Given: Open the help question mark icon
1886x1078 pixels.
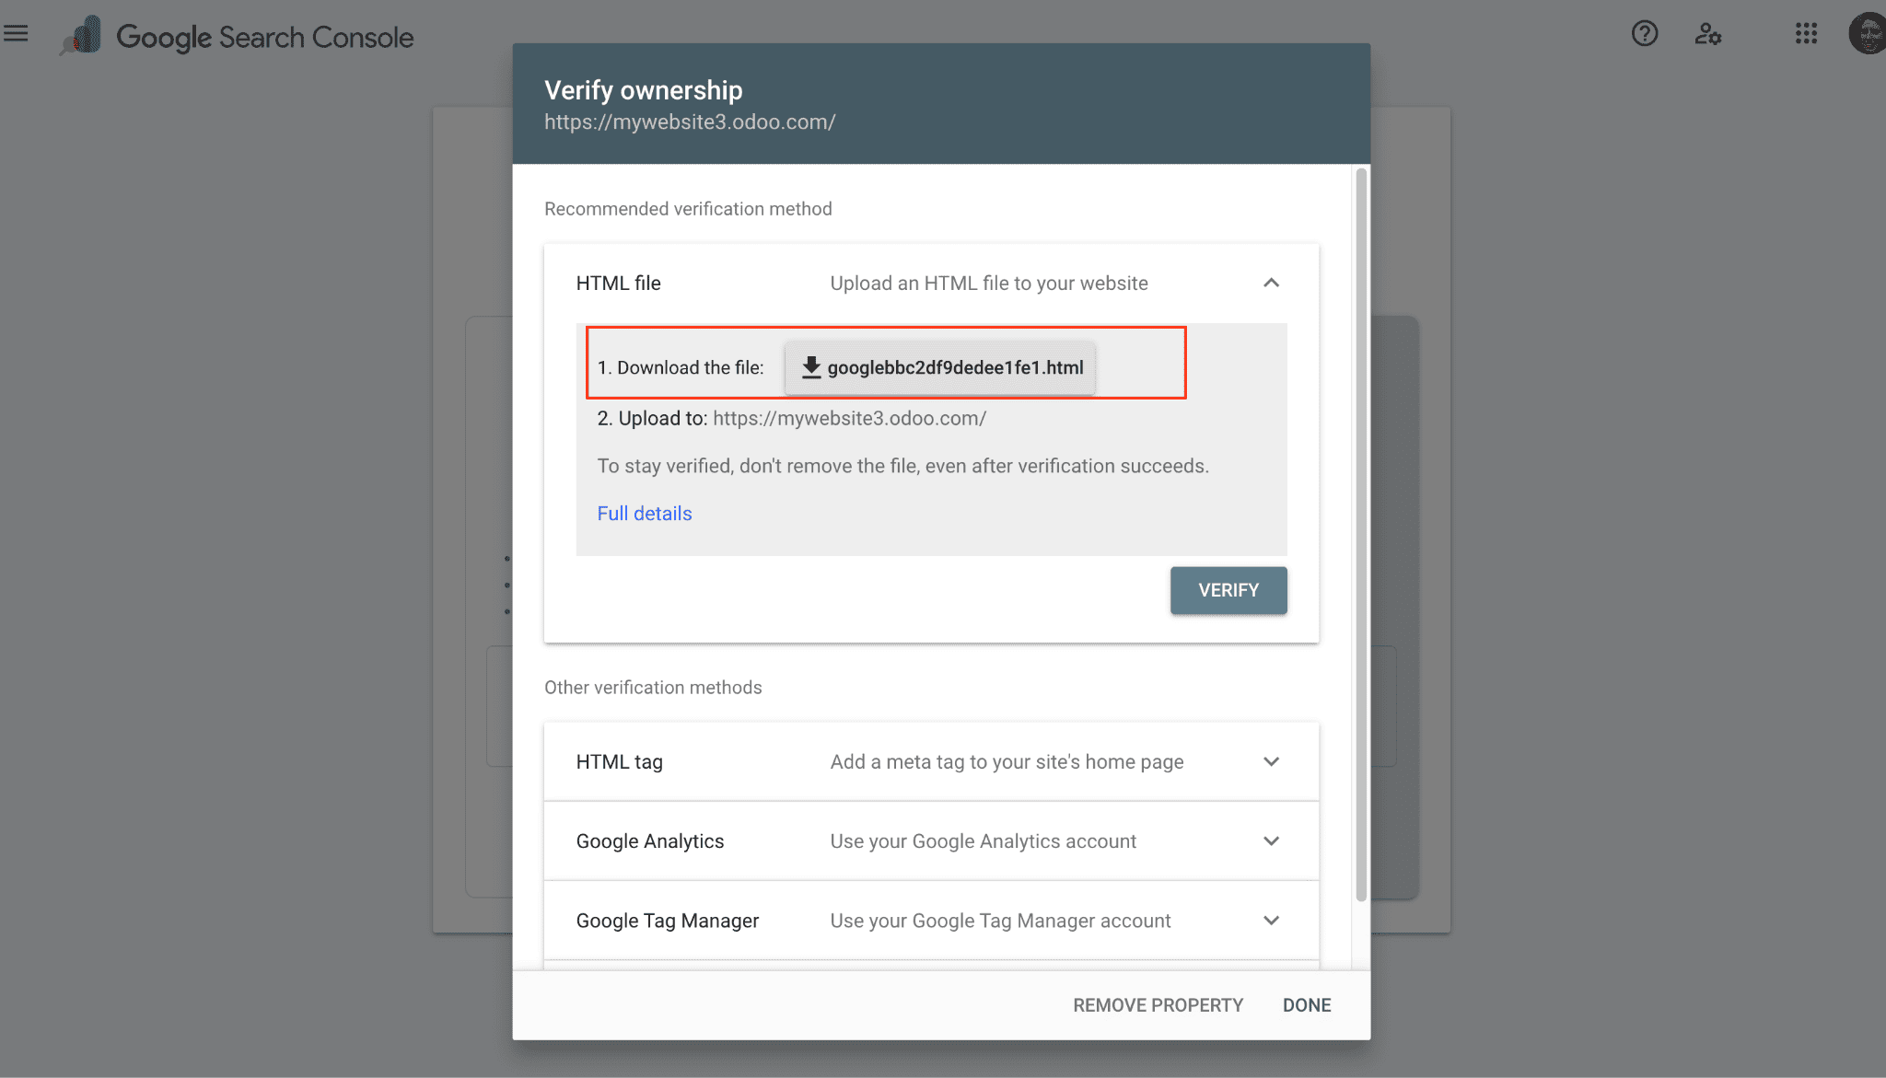Looking at the screenshot, I should click(1644, 34).
